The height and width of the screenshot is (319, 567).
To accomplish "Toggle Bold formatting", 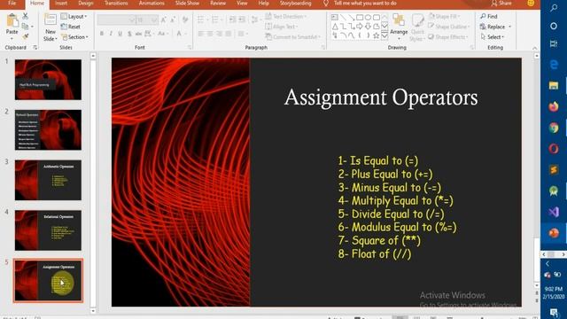I will (x=102, y=34).
